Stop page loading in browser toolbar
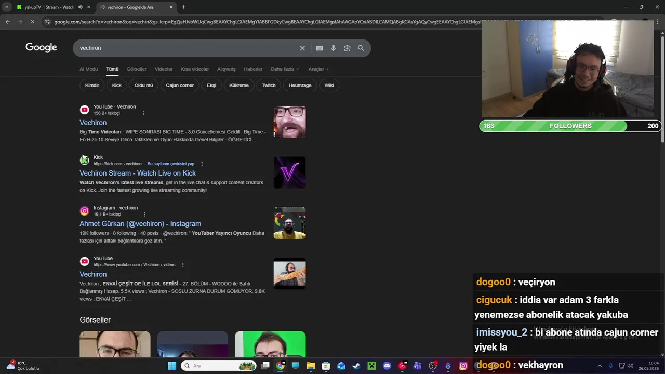 click(32, 22)
